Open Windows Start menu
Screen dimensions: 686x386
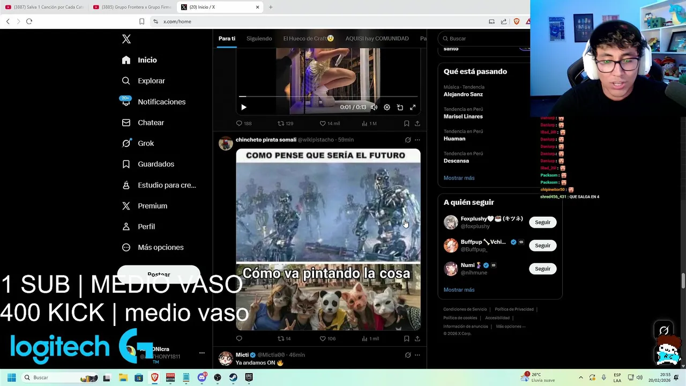11,377
